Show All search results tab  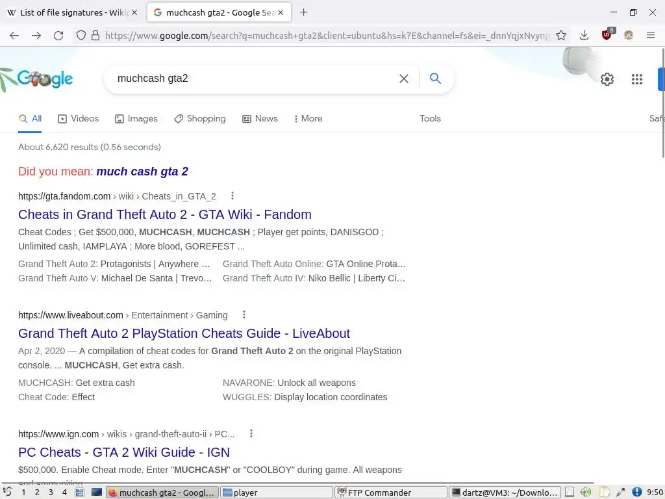(x=30, y=119)
